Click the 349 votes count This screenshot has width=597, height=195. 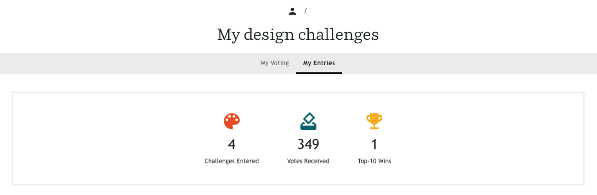(308, 144)
